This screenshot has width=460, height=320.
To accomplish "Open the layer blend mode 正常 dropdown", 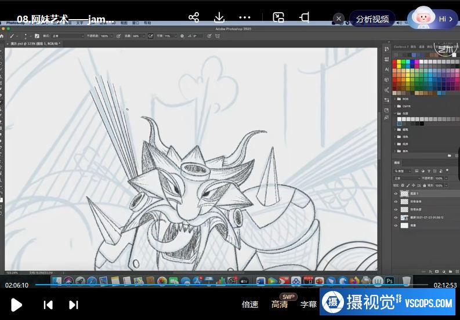I will pos(407,179).
